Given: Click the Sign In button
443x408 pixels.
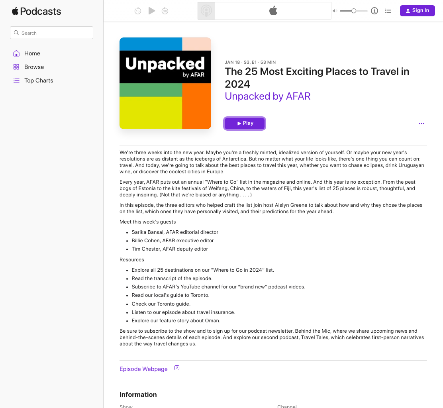Looking at the screenshot, I should (417, 11).
